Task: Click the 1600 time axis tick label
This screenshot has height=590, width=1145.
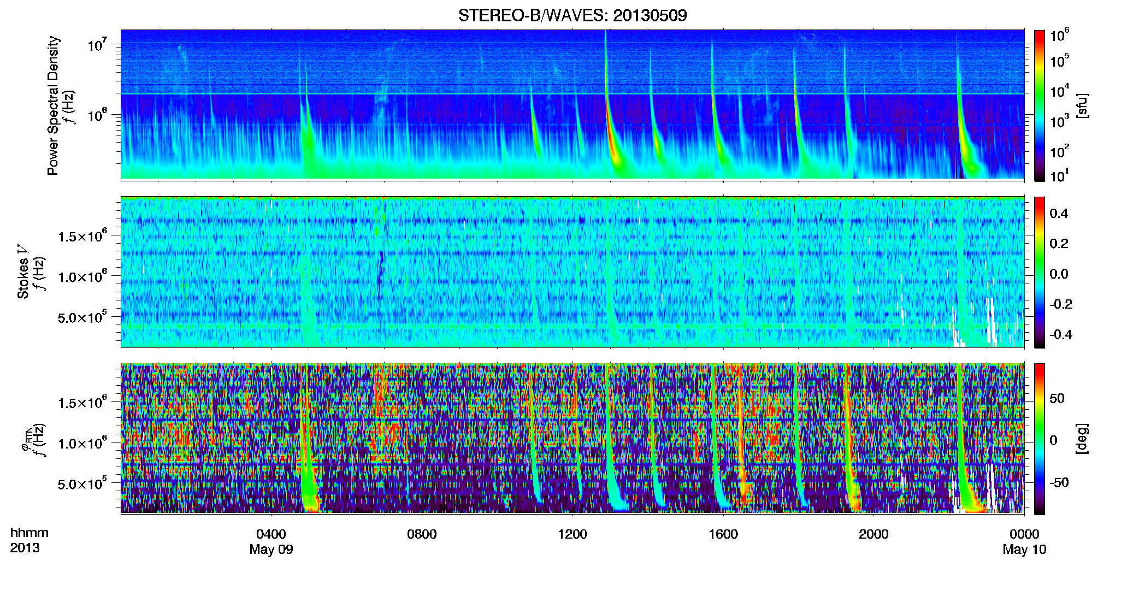Action: (x=723, y=534)
